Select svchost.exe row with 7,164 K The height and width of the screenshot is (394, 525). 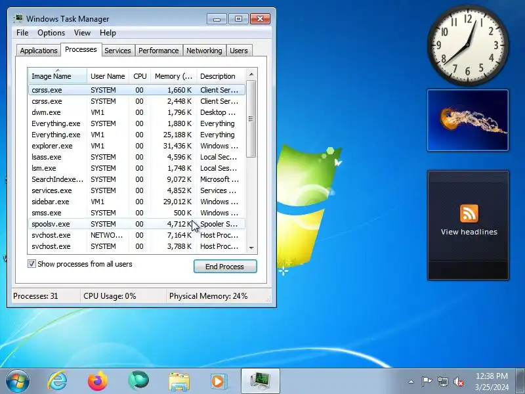click(136, 235)
